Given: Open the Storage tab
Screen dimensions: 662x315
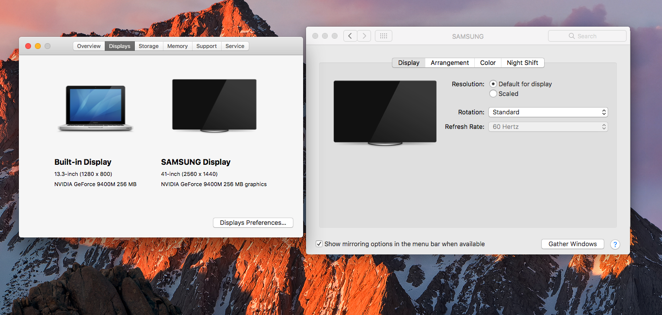Looking at the screenshot, I should [148, 46].
